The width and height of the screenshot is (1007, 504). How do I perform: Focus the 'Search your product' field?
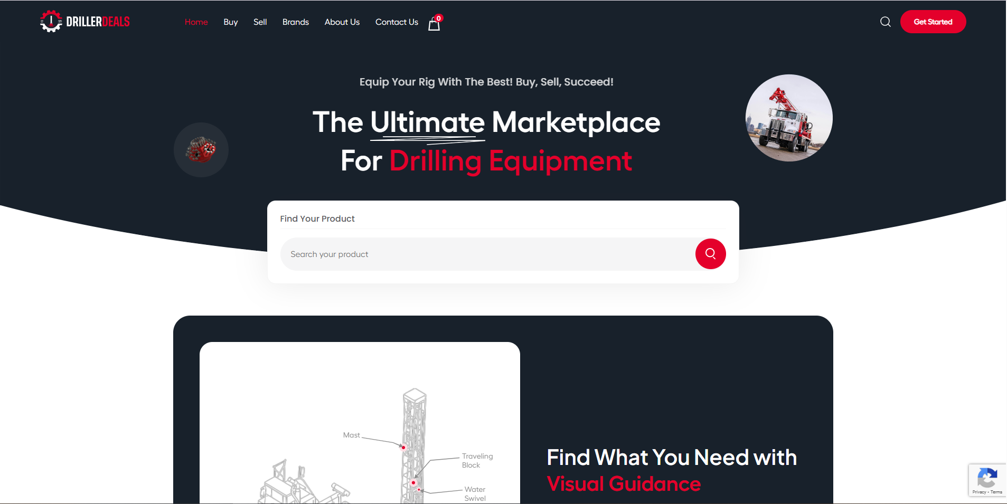coord(486,254)
